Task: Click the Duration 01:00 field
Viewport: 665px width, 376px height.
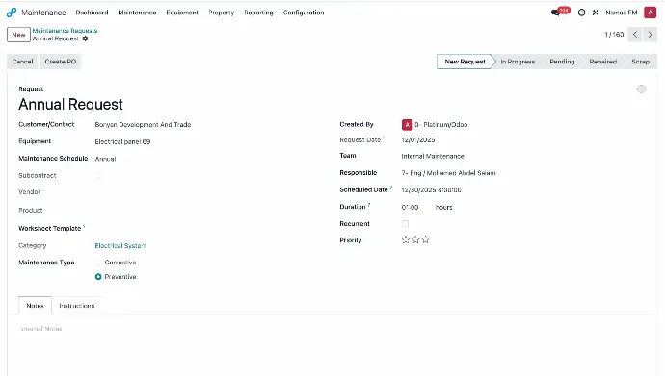Action: click(x=411, y=208)
